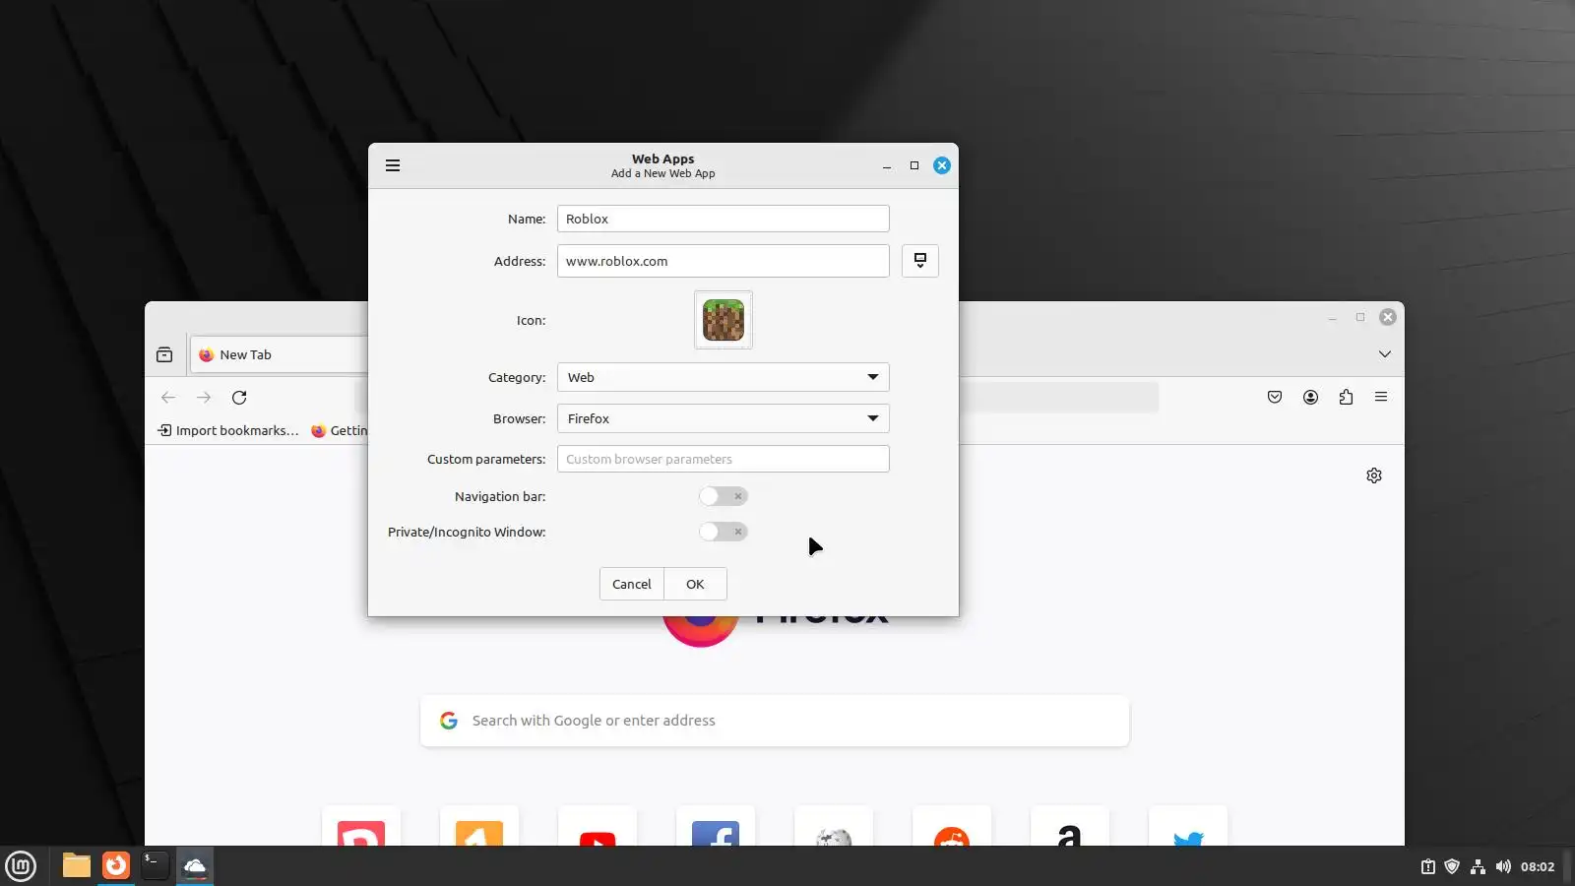Reload the page in Firefox
This screenshot has height=886, width=1575.
(x=239, y=398)
